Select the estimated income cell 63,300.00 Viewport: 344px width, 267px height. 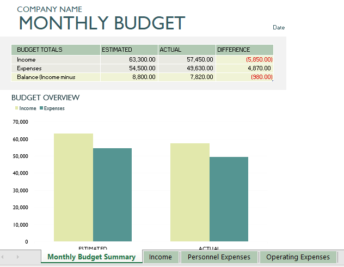tap(129, 59)
